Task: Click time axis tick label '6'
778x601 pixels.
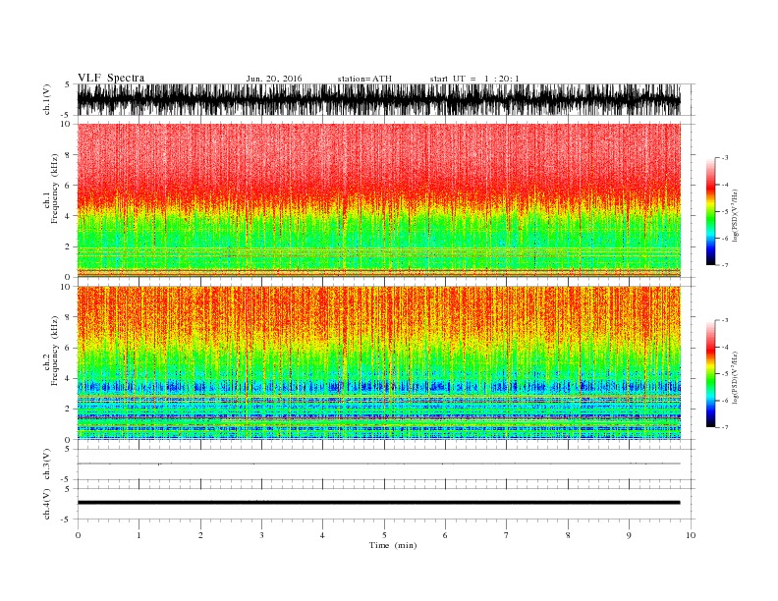Action: 445,535
